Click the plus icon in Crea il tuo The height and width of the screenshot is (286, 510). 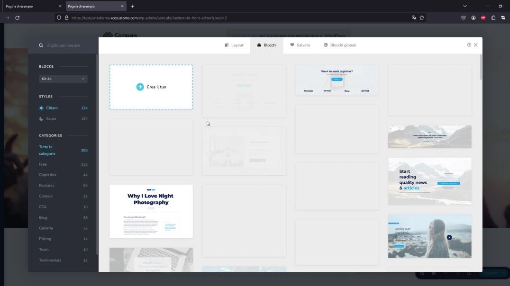140,87
